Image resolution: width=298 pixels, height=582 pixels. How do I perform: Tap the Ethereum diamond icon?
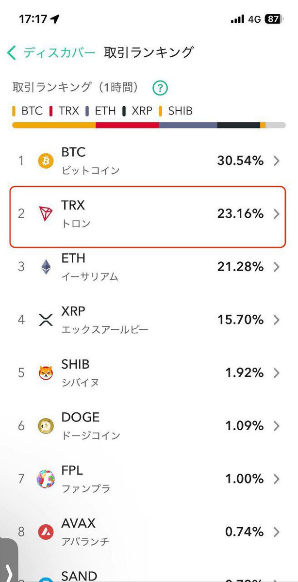[x=46, y=267]
